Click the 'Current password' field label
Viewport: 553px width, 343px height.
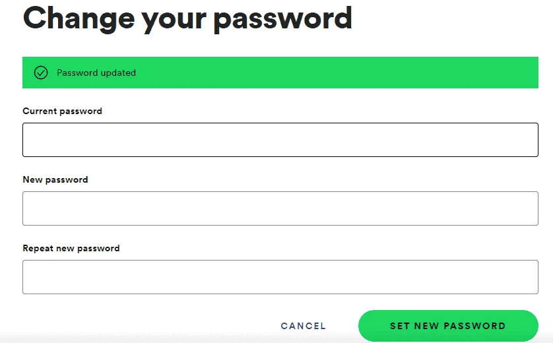(x=63, y=111)
